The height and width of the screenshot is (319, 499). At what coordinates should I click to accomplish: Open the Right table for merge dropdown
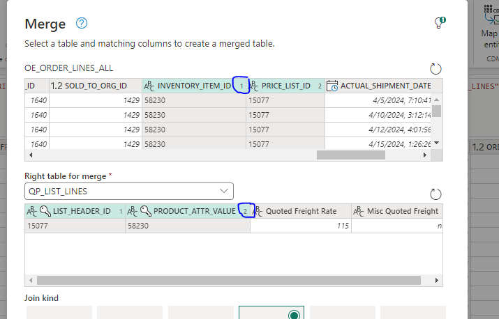pos(129,192)
